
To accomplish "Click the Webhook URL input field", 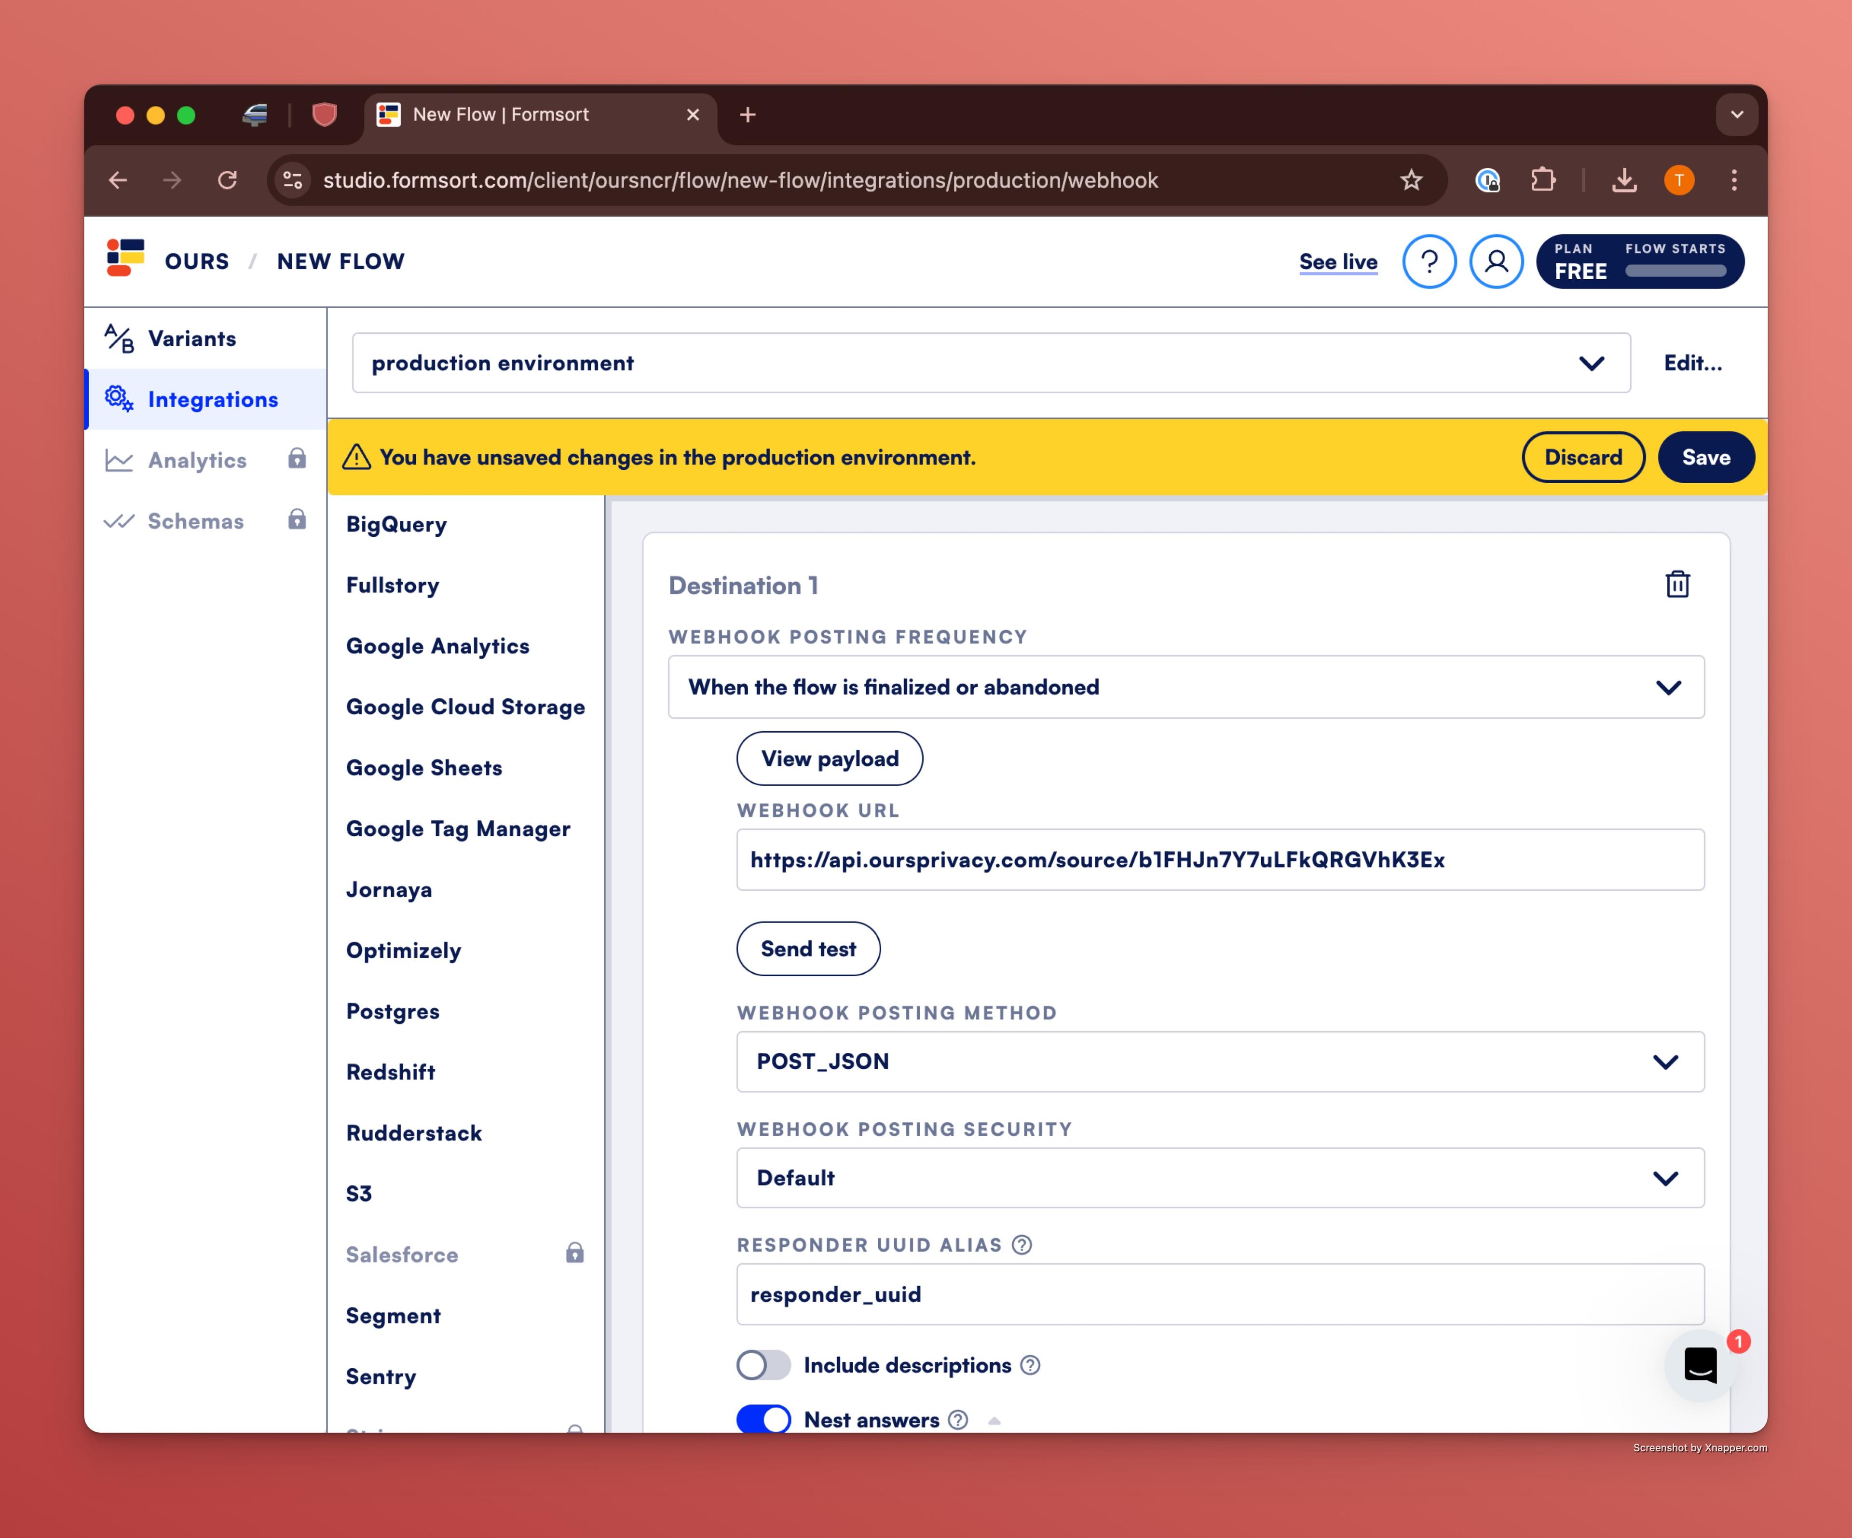I will pos(1220,860).
